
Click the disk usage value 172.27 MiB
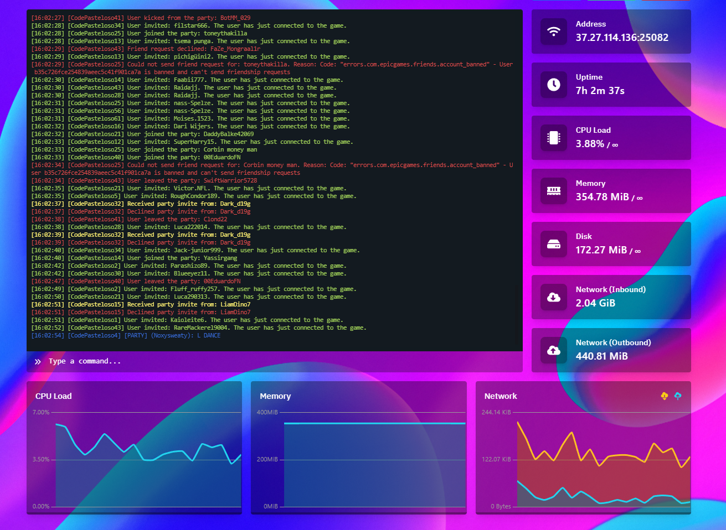click(601, 250)
